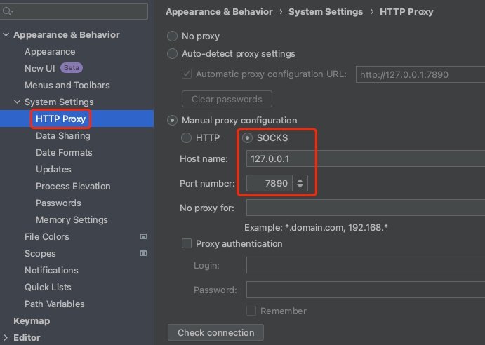
Task: Click System Settings in the breadcrumb
Action: (x=326, y=12)
